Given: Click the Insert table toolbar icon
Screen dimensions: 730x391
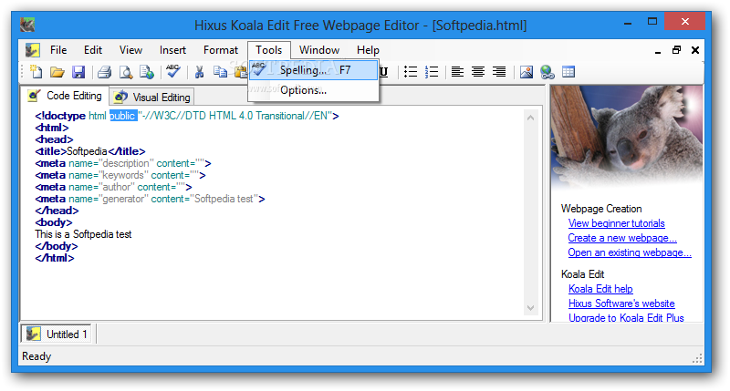Looking at the screenshot, I should tap(568, 72).
